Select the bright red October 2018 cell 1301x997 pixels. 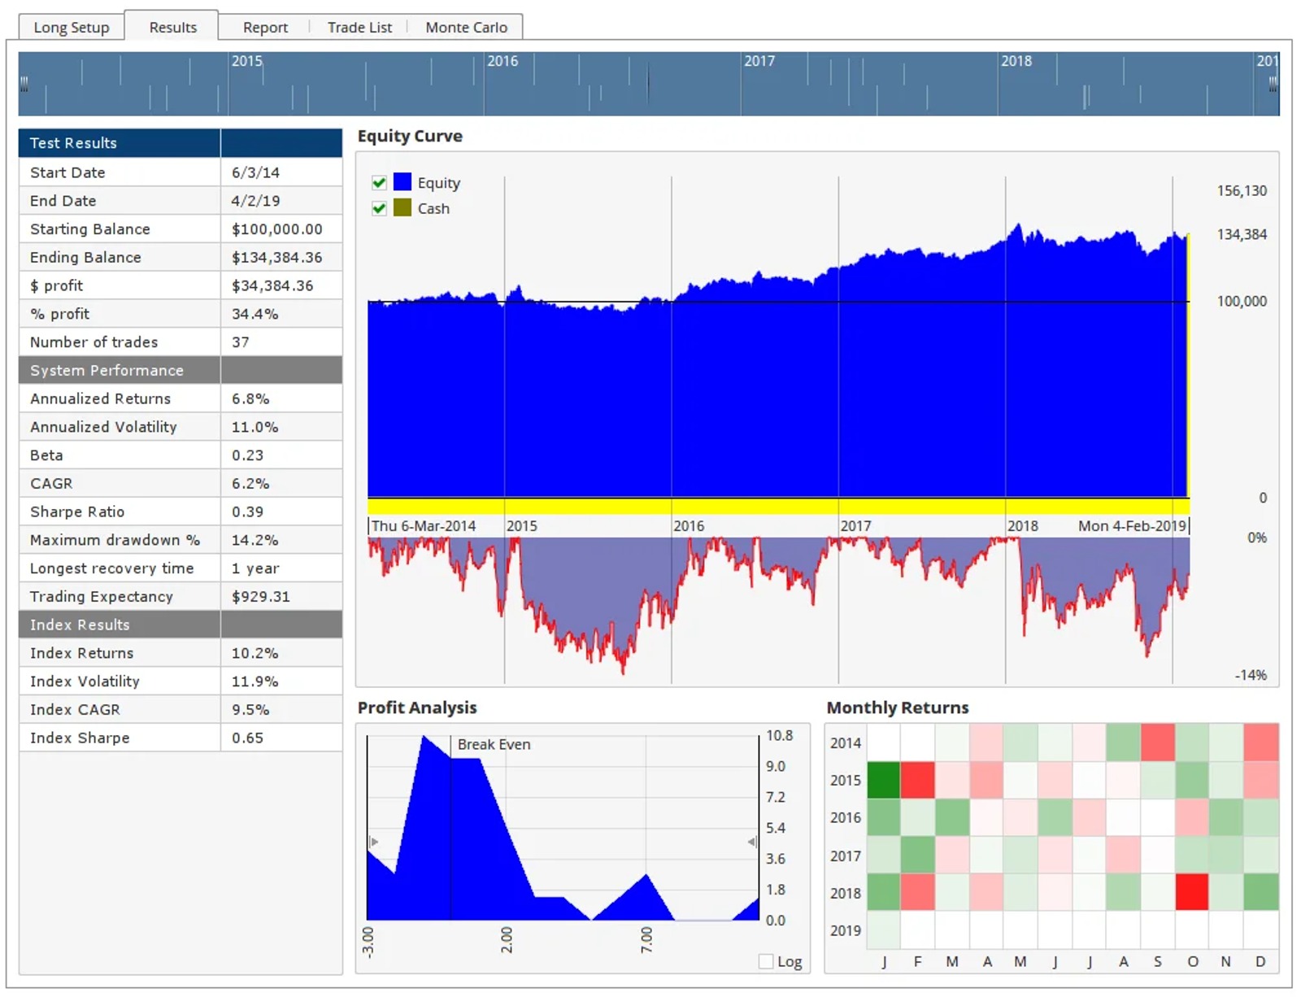(1192, 892)
